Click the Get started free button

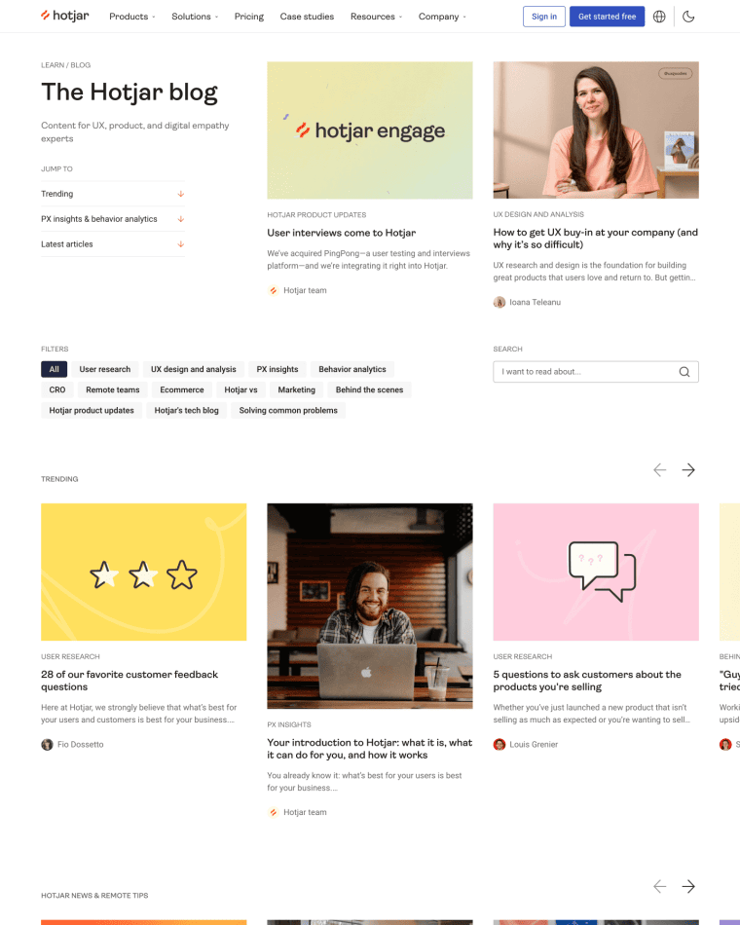click(x=607, y=17)
